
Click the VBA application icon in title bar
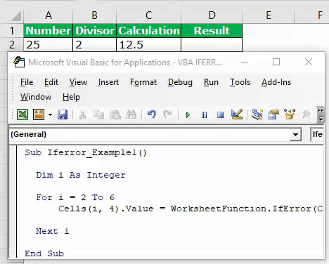coord(19,62)
